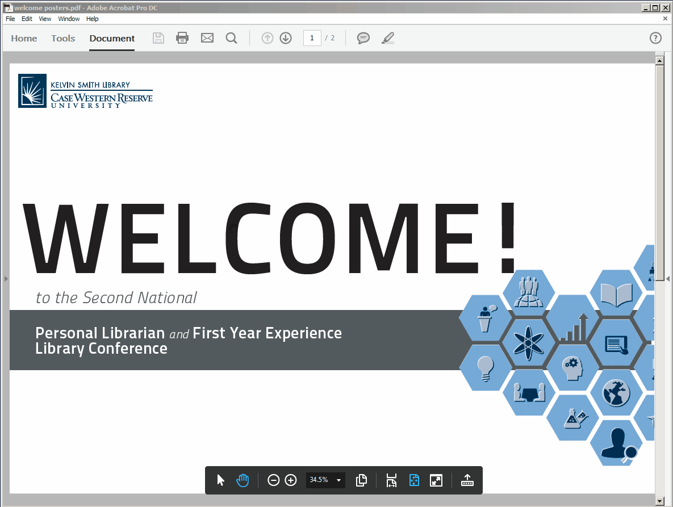Click the person search hexagon icon
The height and width of the screenshot is (507, 673).
pos(617,443)
